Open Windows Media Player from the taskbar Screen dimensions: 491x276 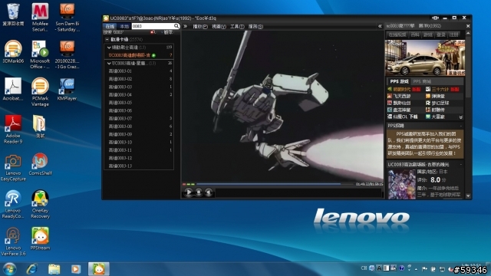[x=75, y=269]
